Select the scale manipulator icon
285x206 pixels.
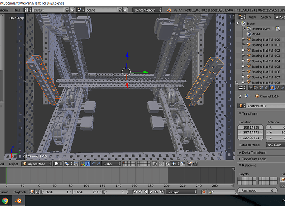(98, 164)
